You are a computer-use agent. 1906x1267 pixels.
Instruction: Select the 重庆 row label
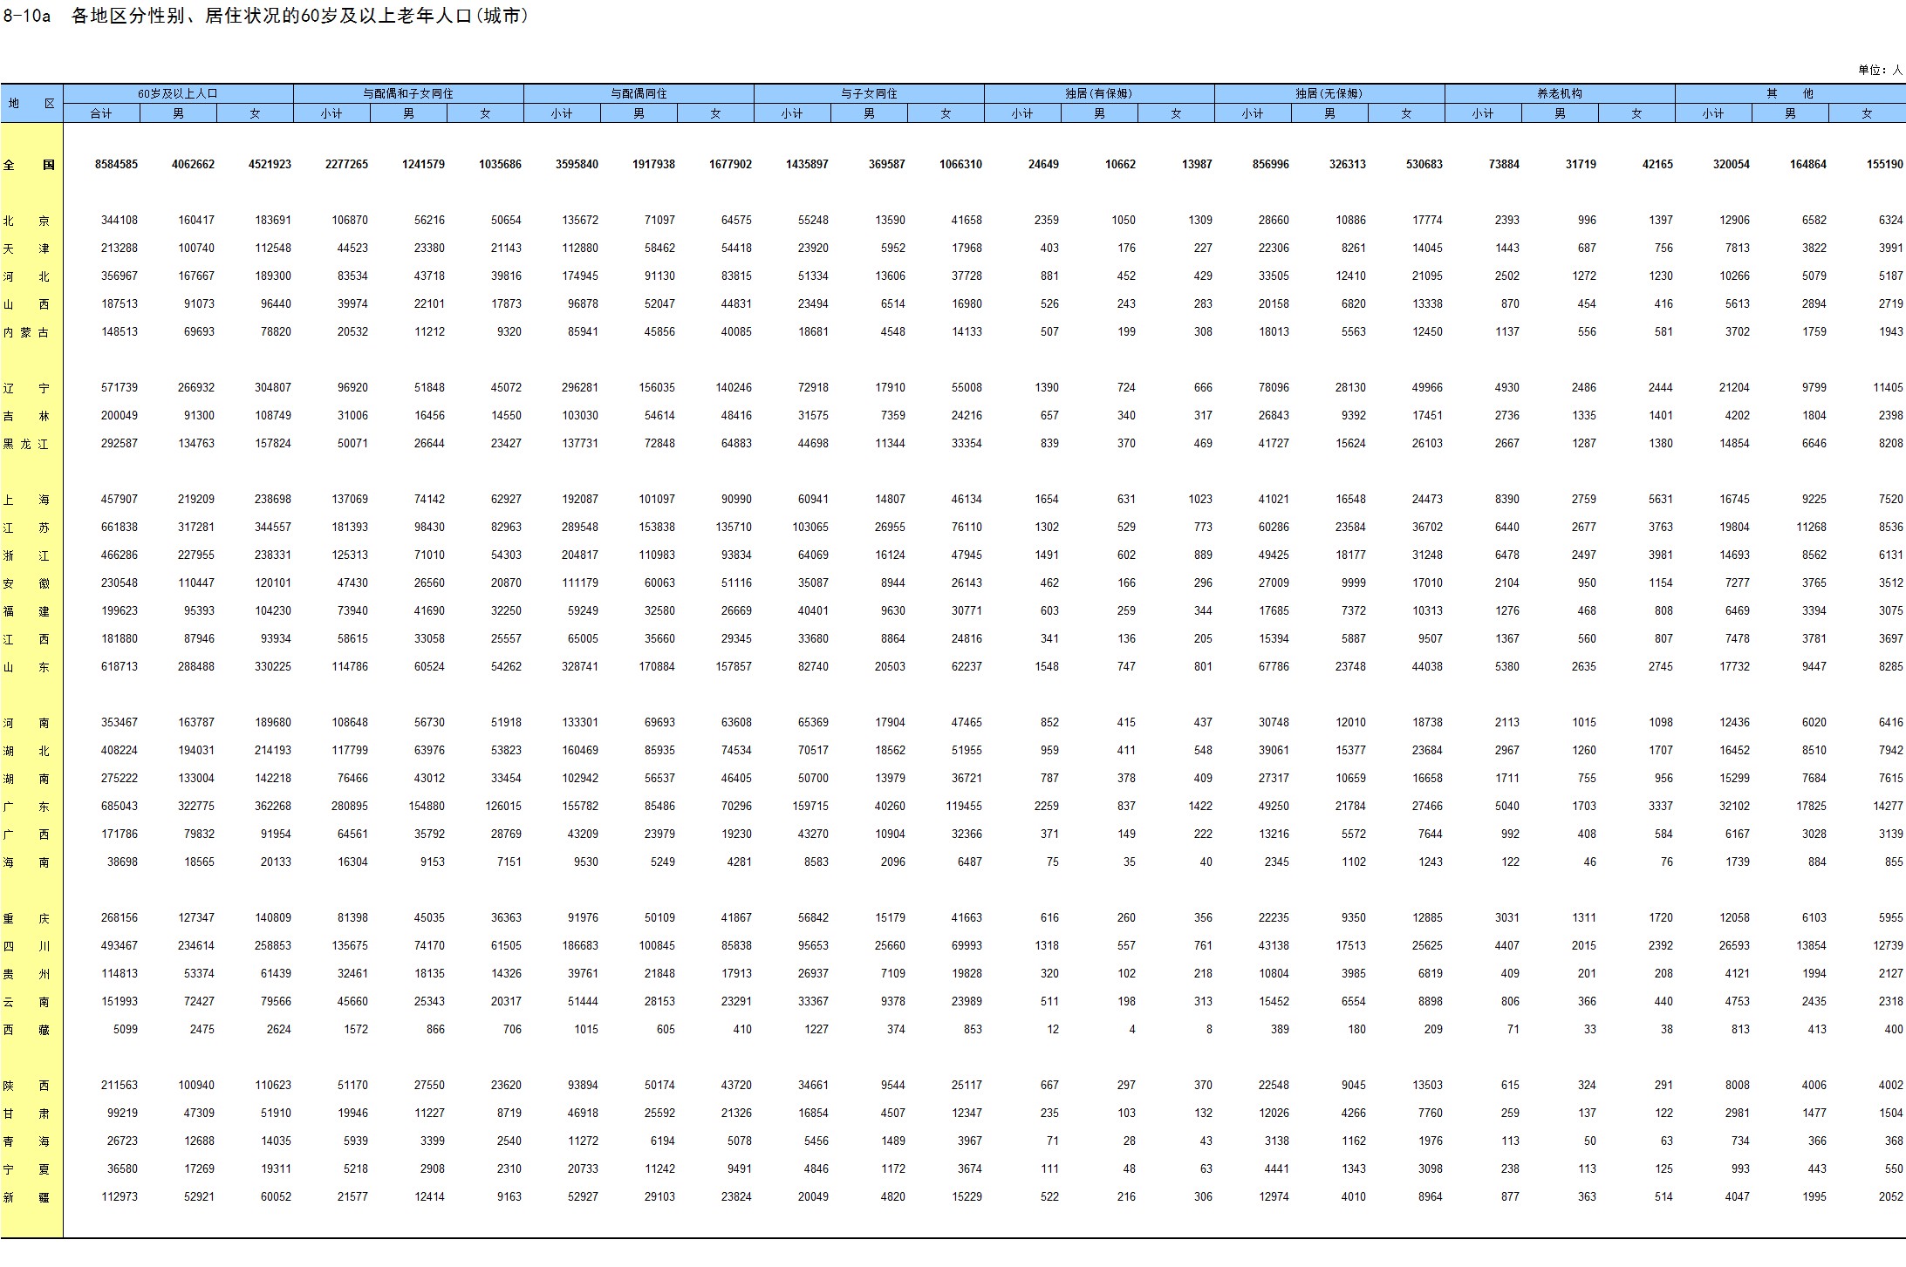coord(27,918)
